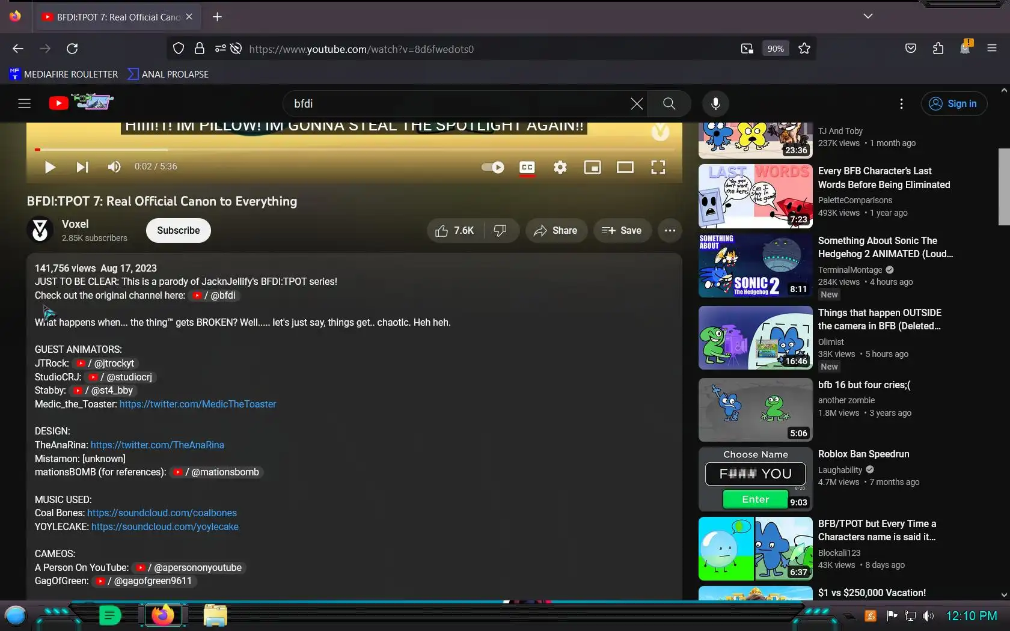The image size is (1010, 631).
Task: Save video to a playlist
Action: (622, 231)
